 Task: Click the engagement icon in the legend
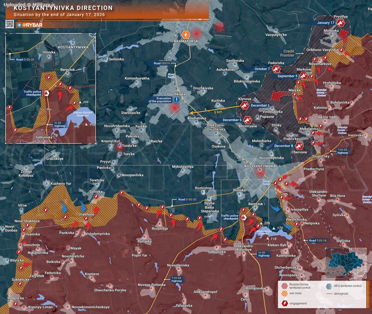click(284, 303)
